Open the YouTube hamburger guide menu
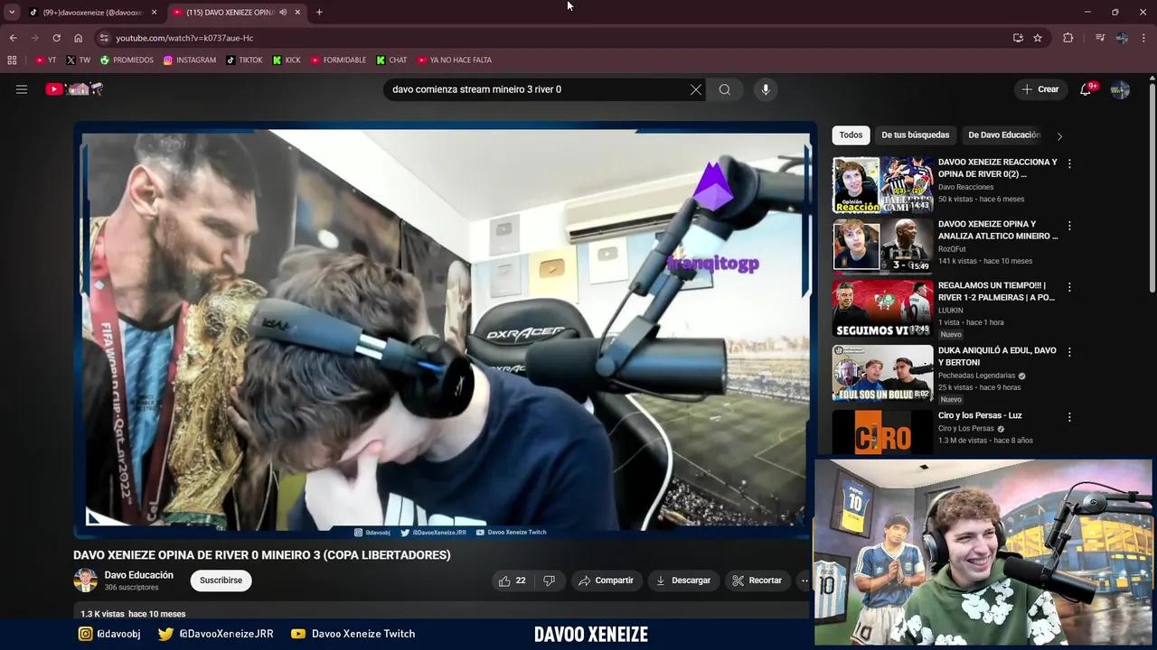This screenshot has width=1157, height=650. tap(22, 89)
